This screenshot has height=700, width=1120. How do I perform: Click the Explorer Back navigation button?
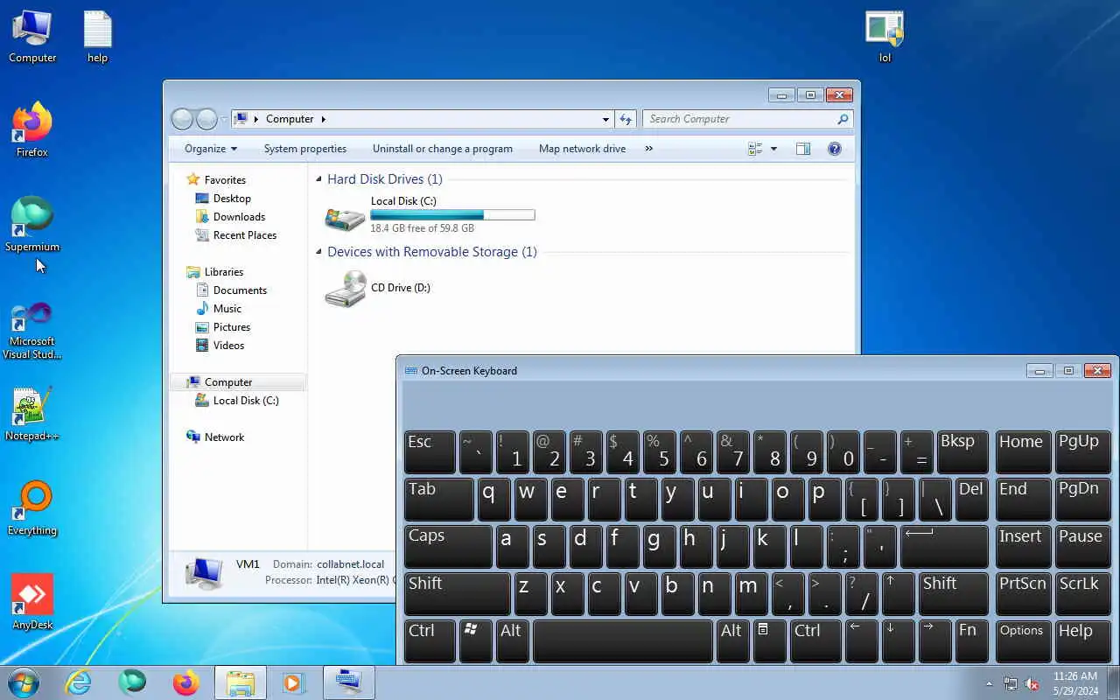182,119
